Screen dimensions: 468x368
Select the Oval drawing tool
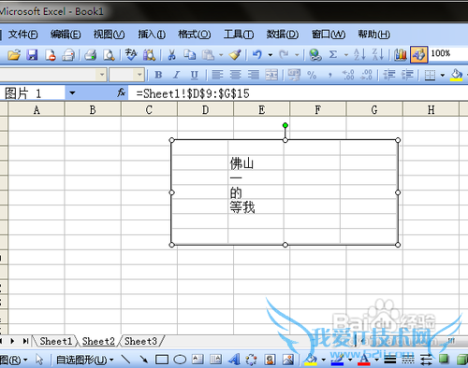180,360
